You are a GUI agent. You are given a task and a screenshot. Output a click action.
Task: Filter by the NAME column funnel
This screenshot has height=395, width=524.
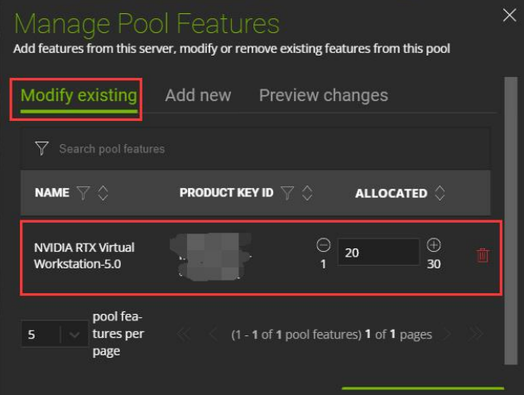[x=83, y=193]
